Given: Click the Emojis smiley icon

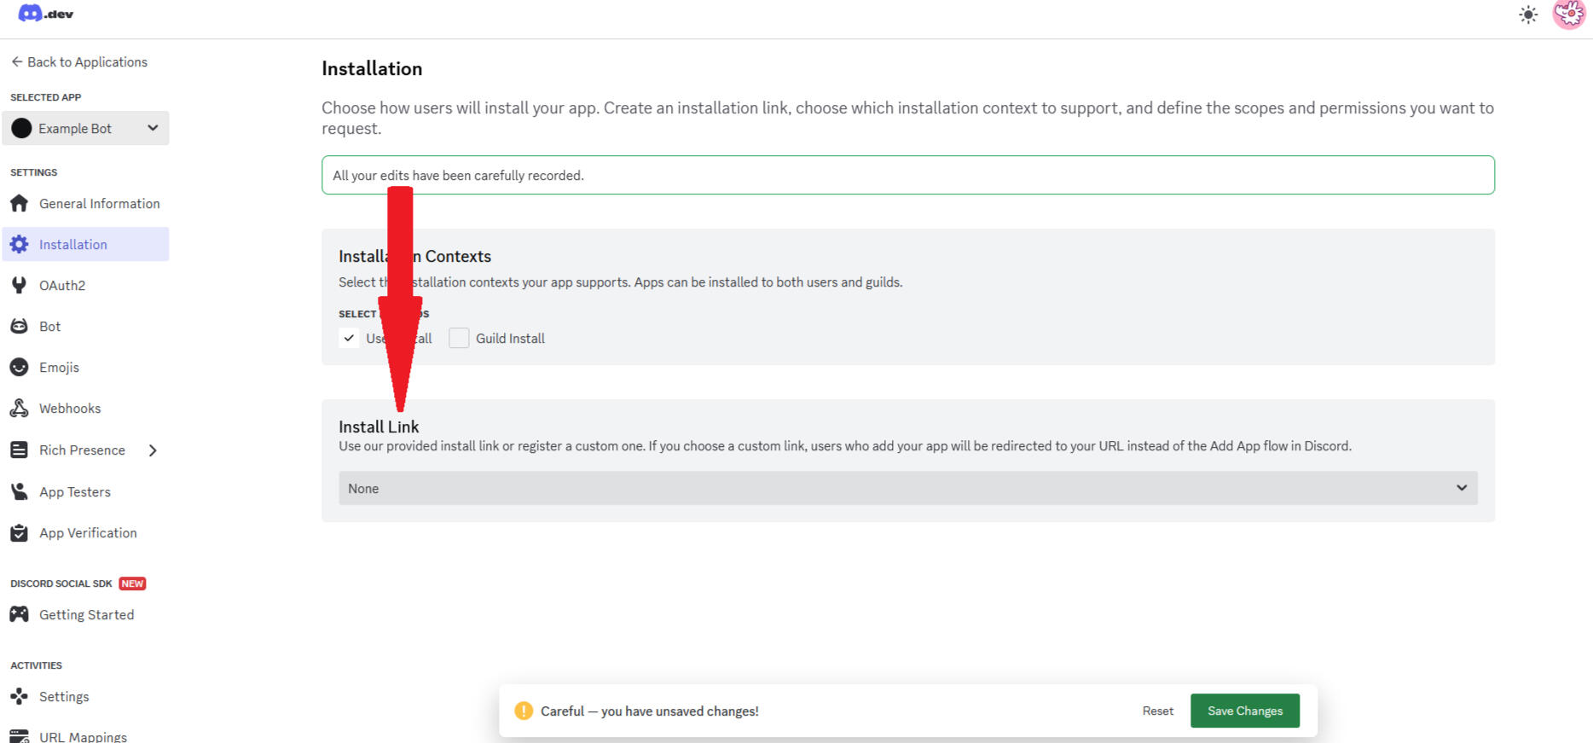Looking at the screenshot, I should click(x=20, y=368).
